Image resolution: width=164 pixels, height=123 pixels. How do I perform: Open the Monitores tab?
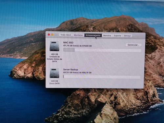click(x=78, y=35)
